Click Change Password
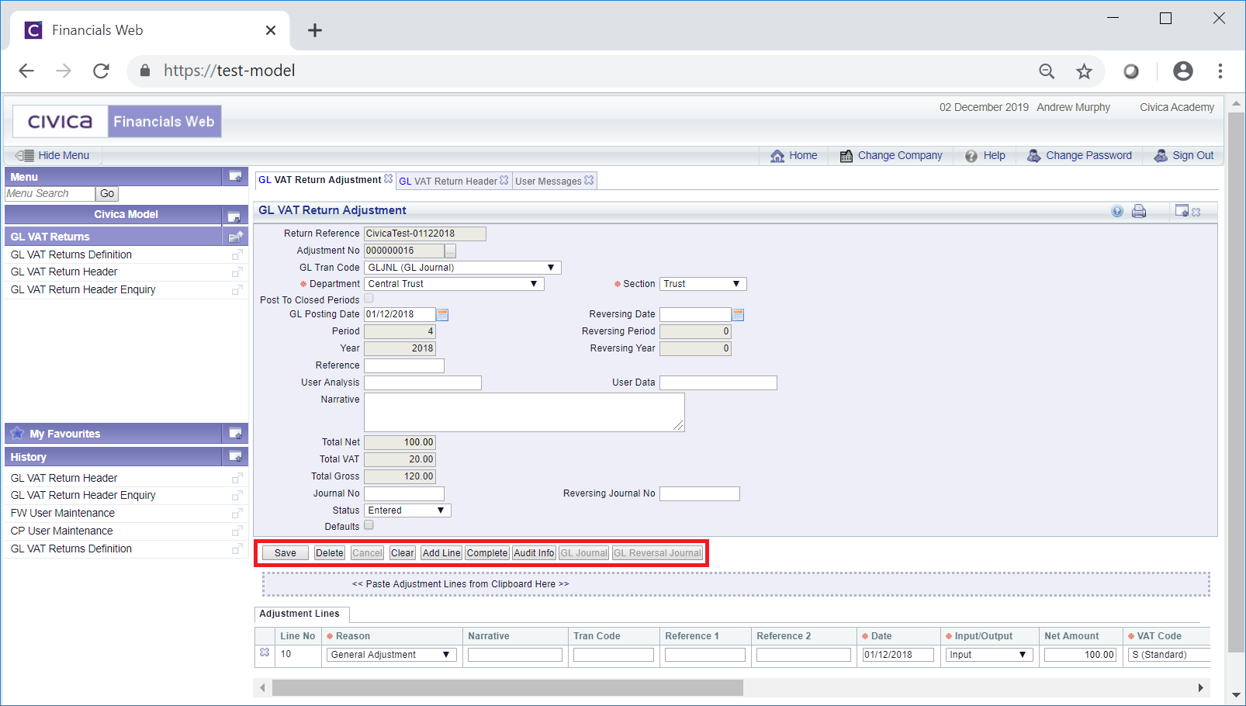 1079,156
